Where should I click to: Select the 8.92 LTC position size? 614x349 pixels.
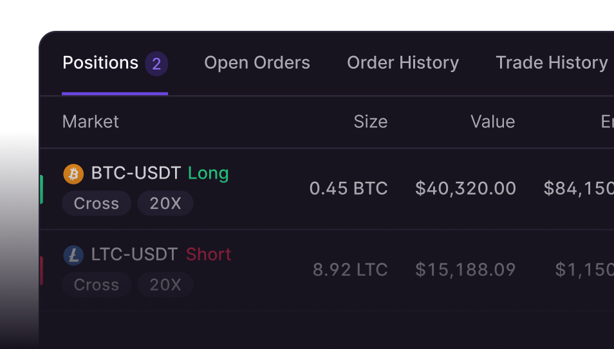350,270
